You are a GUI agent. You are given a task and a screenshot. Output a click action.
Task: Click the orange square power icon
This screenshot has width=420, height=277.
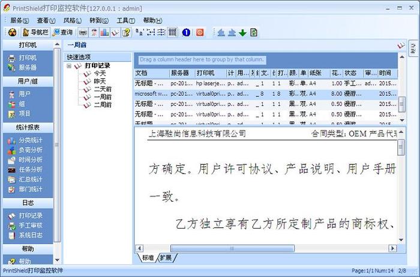[x=200, y=32]
